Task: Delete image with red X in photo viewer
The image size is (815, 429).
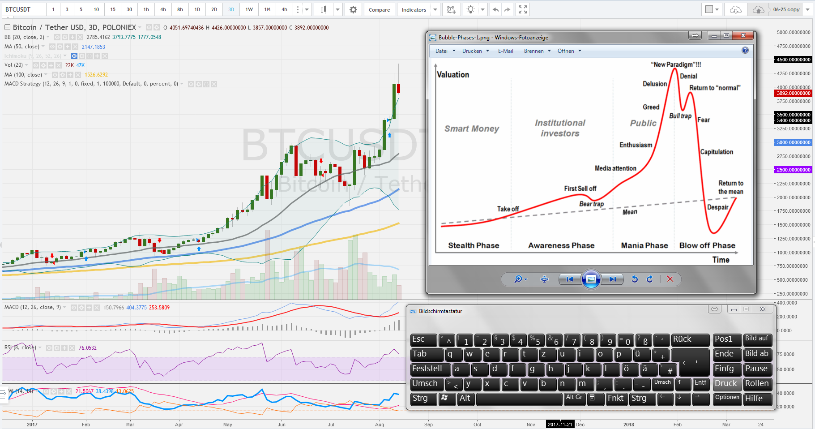Action: pos(670,279)
